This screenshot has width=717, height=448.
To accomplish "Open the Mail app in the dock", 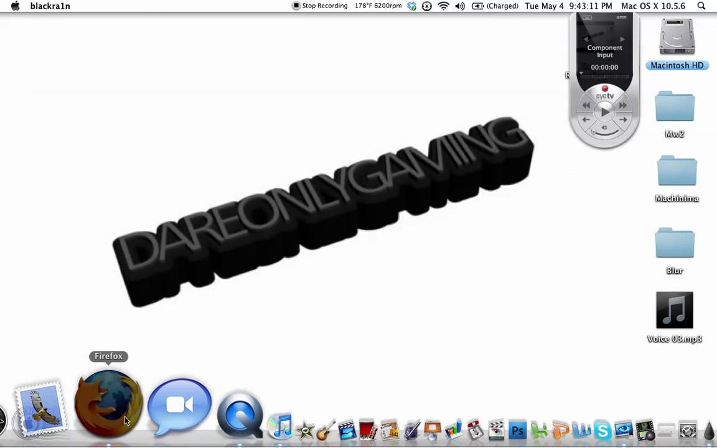I will point(40,408).
